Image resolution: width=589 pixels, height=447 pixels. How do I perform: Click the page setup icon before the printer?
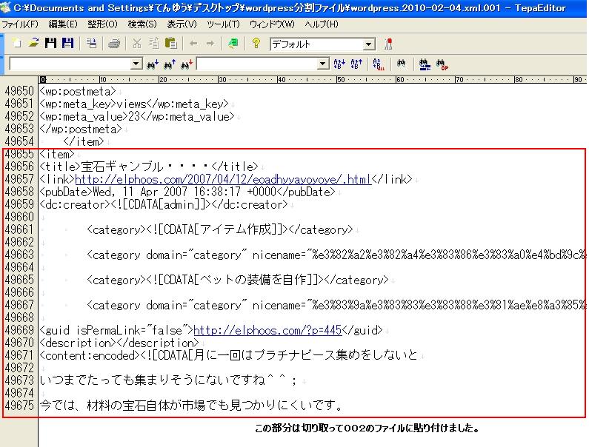[91, 43]
